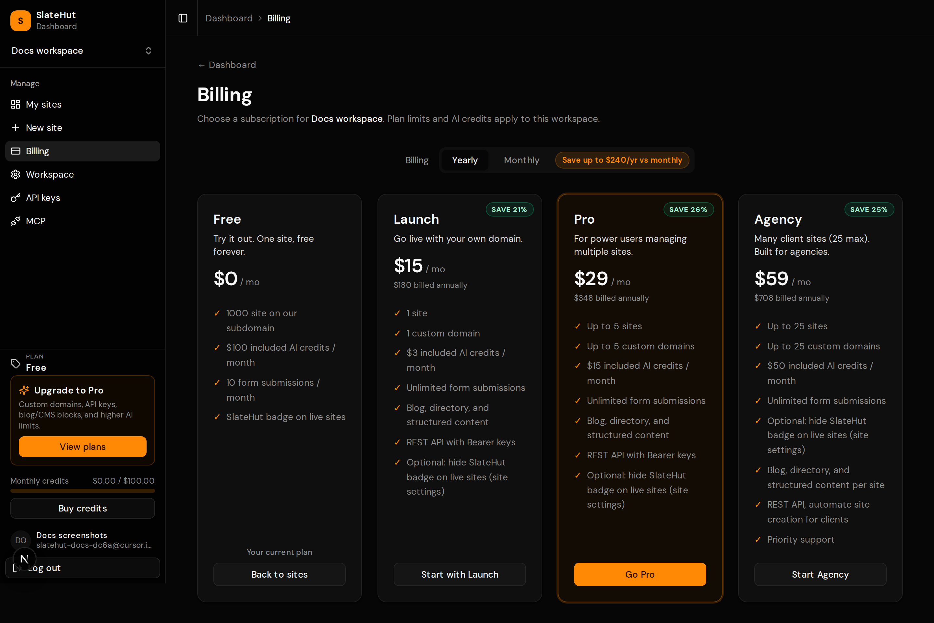Screen dimensions: 934x623
Task: Click the Your current plan label
Action: click(280, 552)
